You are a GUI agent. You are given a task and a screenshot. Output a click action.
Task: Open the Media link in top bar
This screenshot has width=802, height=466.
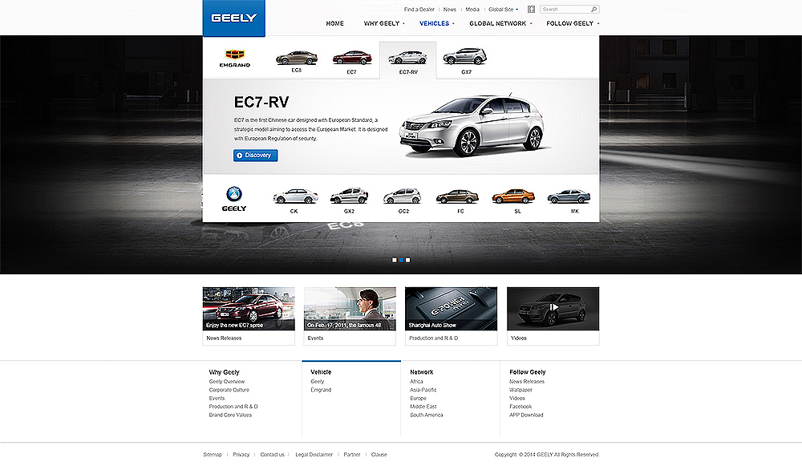pyautogui.click(x=472, y=9)
